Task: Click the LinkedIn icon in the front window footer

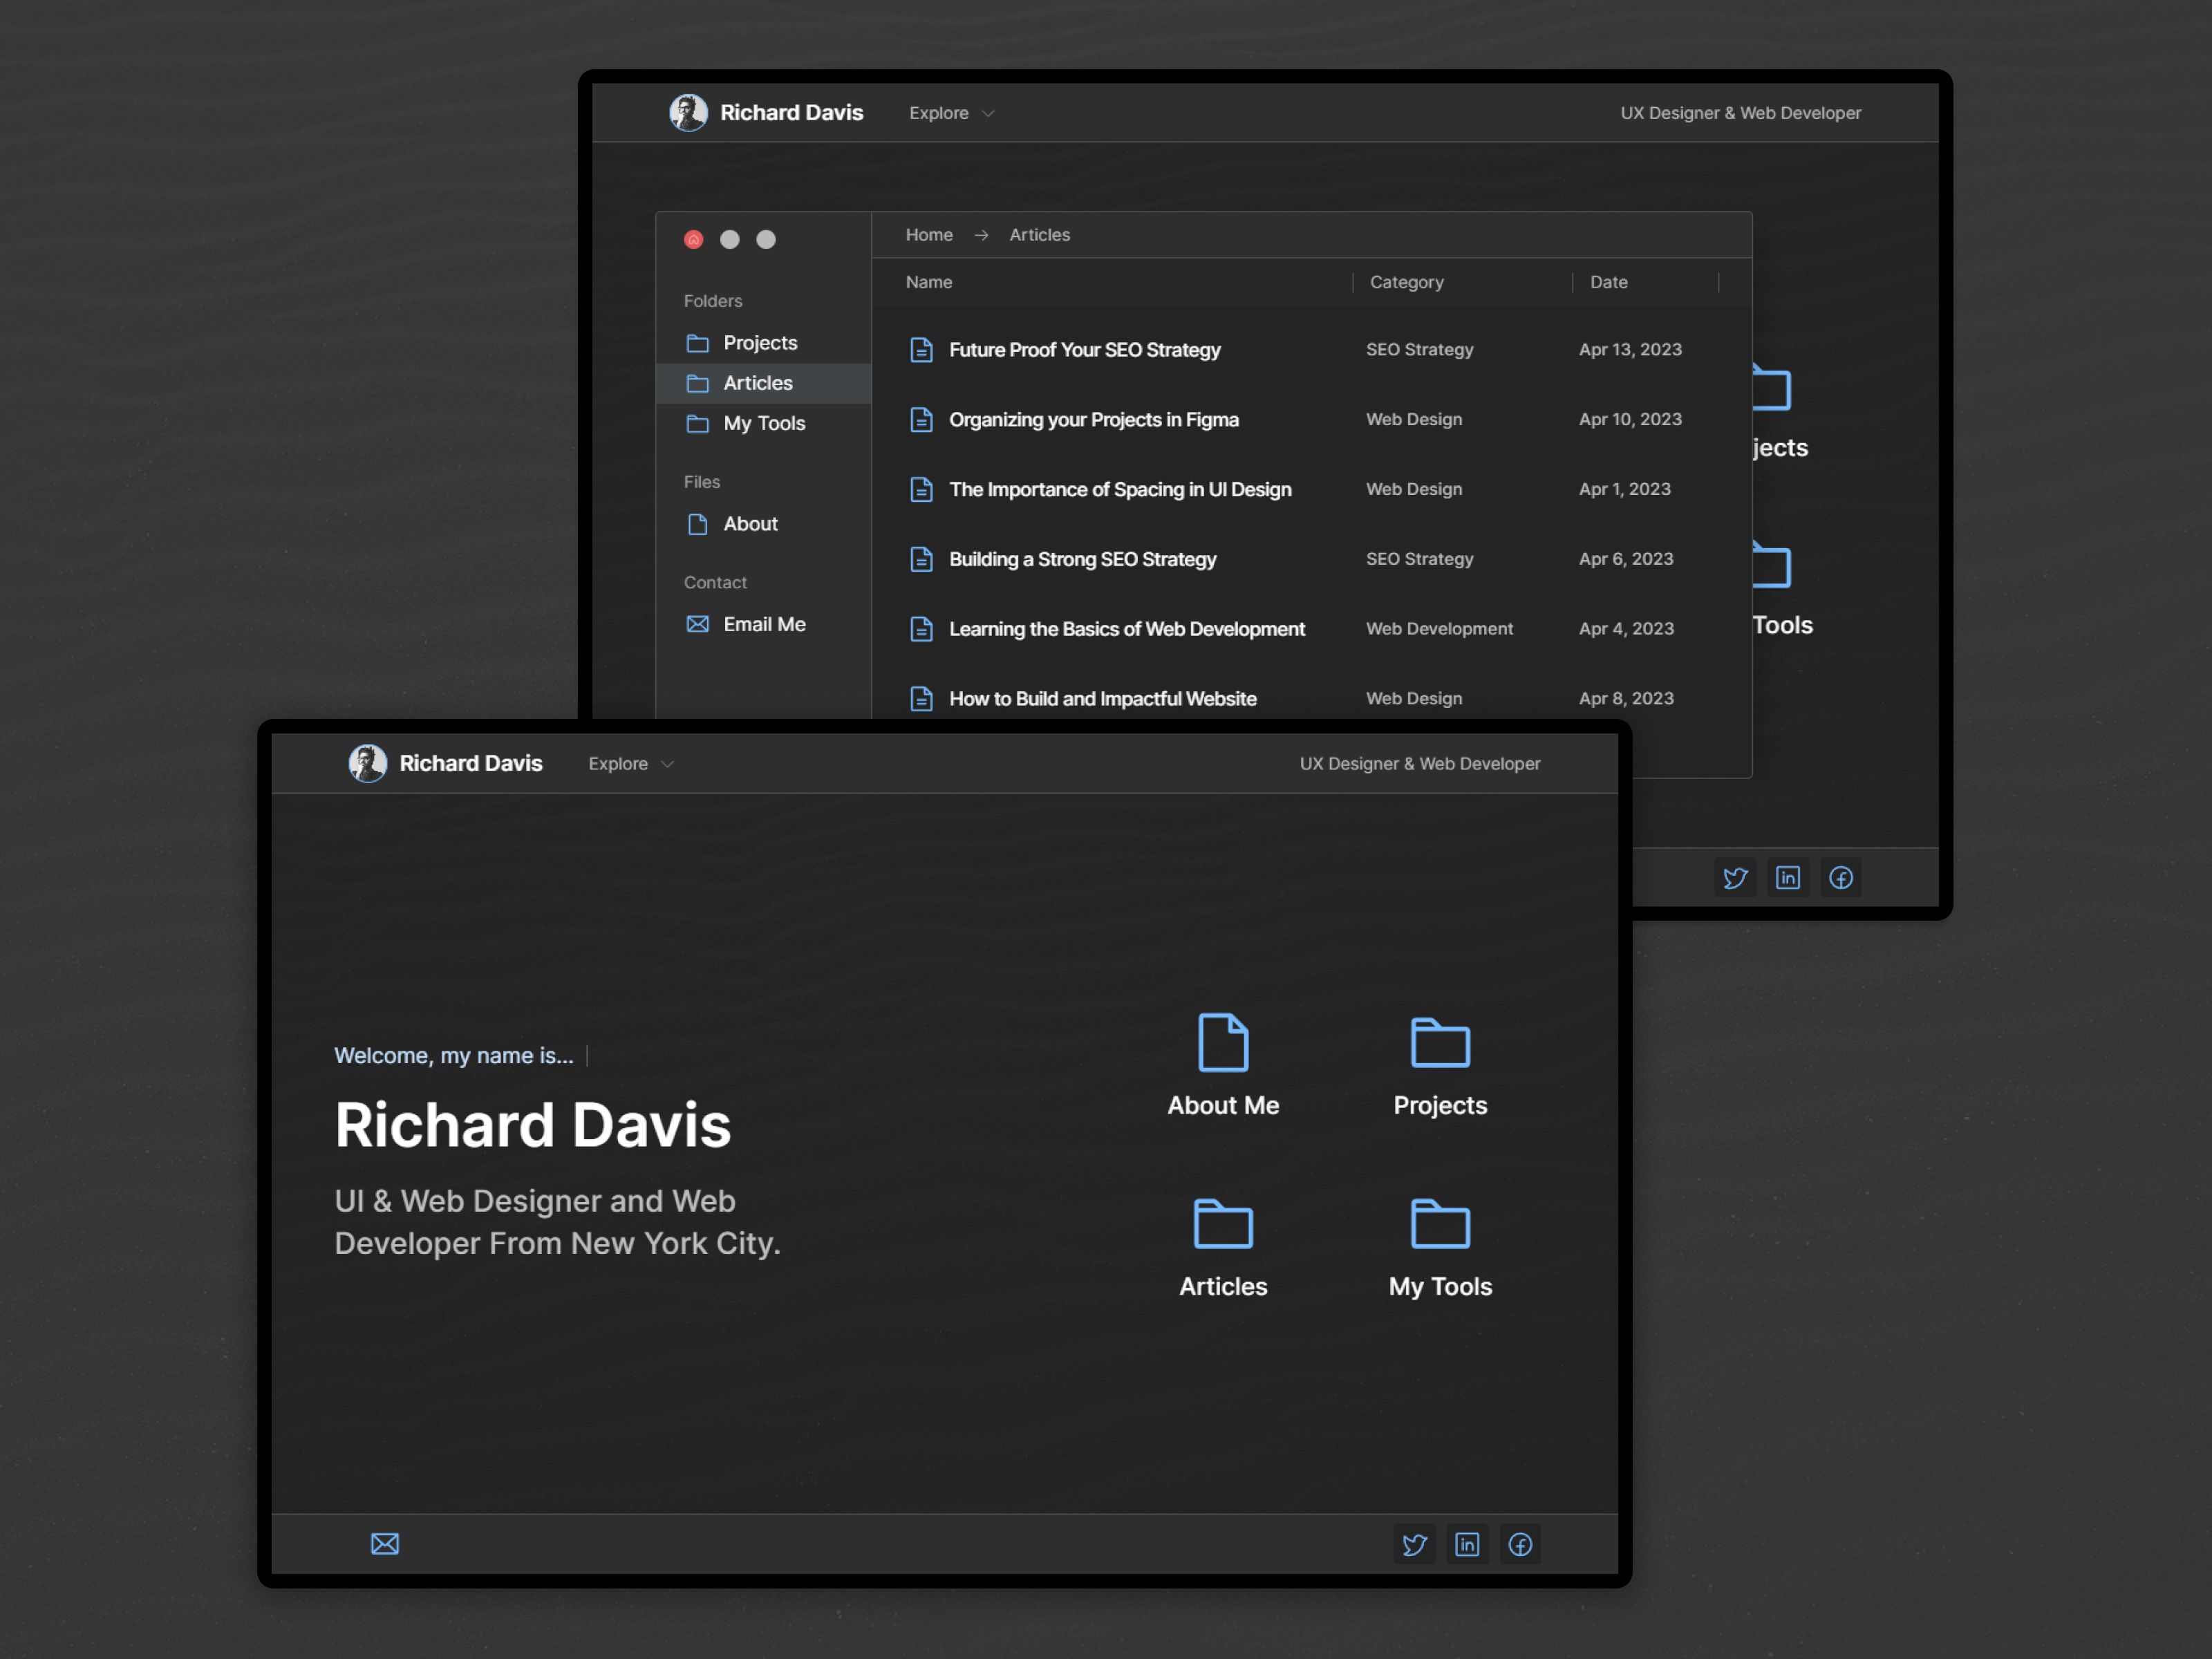Action: click(x=1467, y=1545)
